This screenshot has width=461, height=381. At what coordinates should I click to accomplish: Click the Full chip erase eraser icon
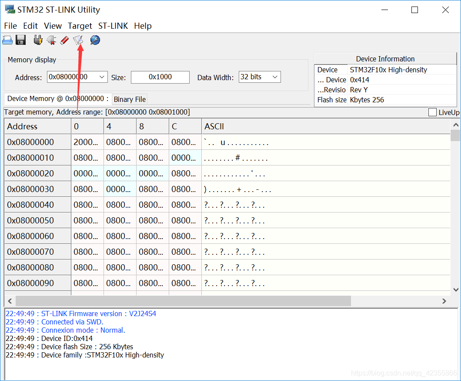(x=64, y=40)
